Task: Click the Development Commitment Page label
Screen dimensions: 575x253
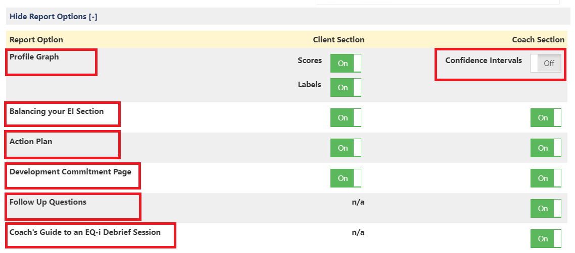Action: 70,172
